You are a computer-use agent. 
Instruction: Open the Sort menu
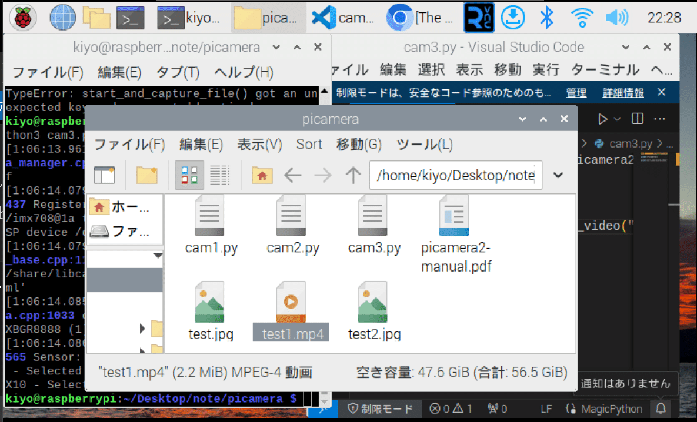(309, 144)
